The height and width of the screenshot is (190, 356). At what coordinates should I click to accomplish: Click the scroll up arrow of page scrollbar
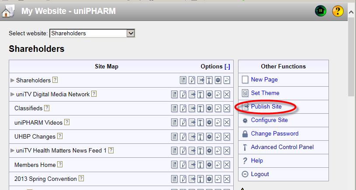point(351,12)
